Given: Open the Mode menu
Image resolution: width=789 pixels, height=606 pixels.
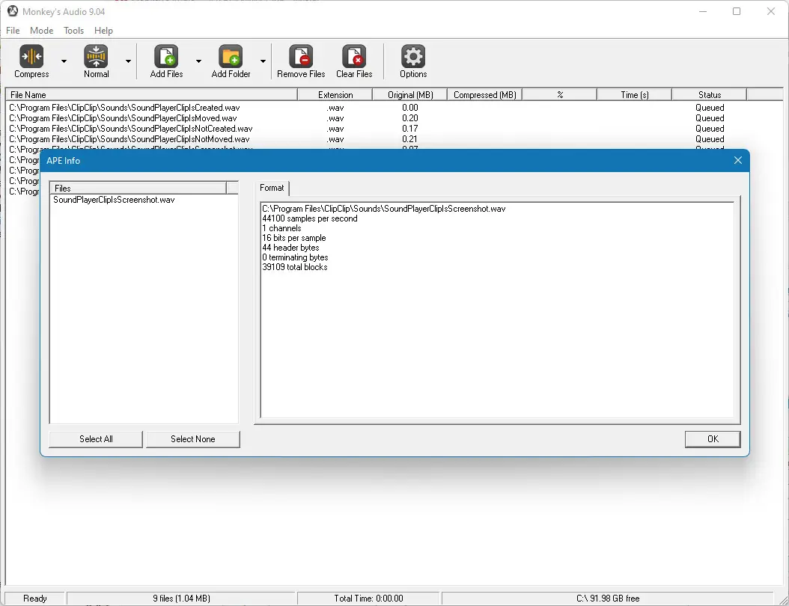Looking at the screenshot, I should click(41, 31).
